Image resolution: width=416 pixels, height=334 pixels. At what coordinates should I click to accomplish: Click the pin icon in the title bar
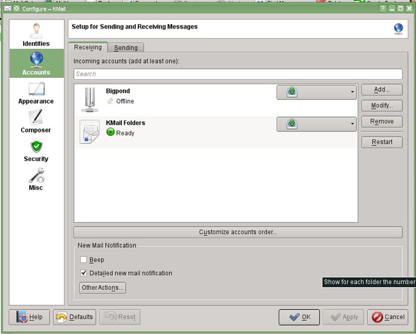[x=17, y=8]
